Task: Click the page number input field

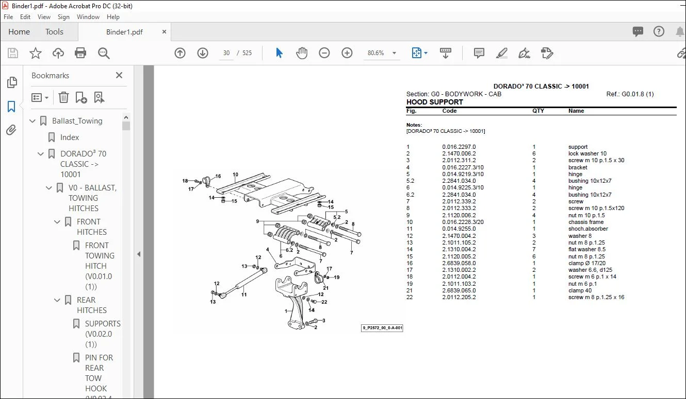Action: coord(226,53)
